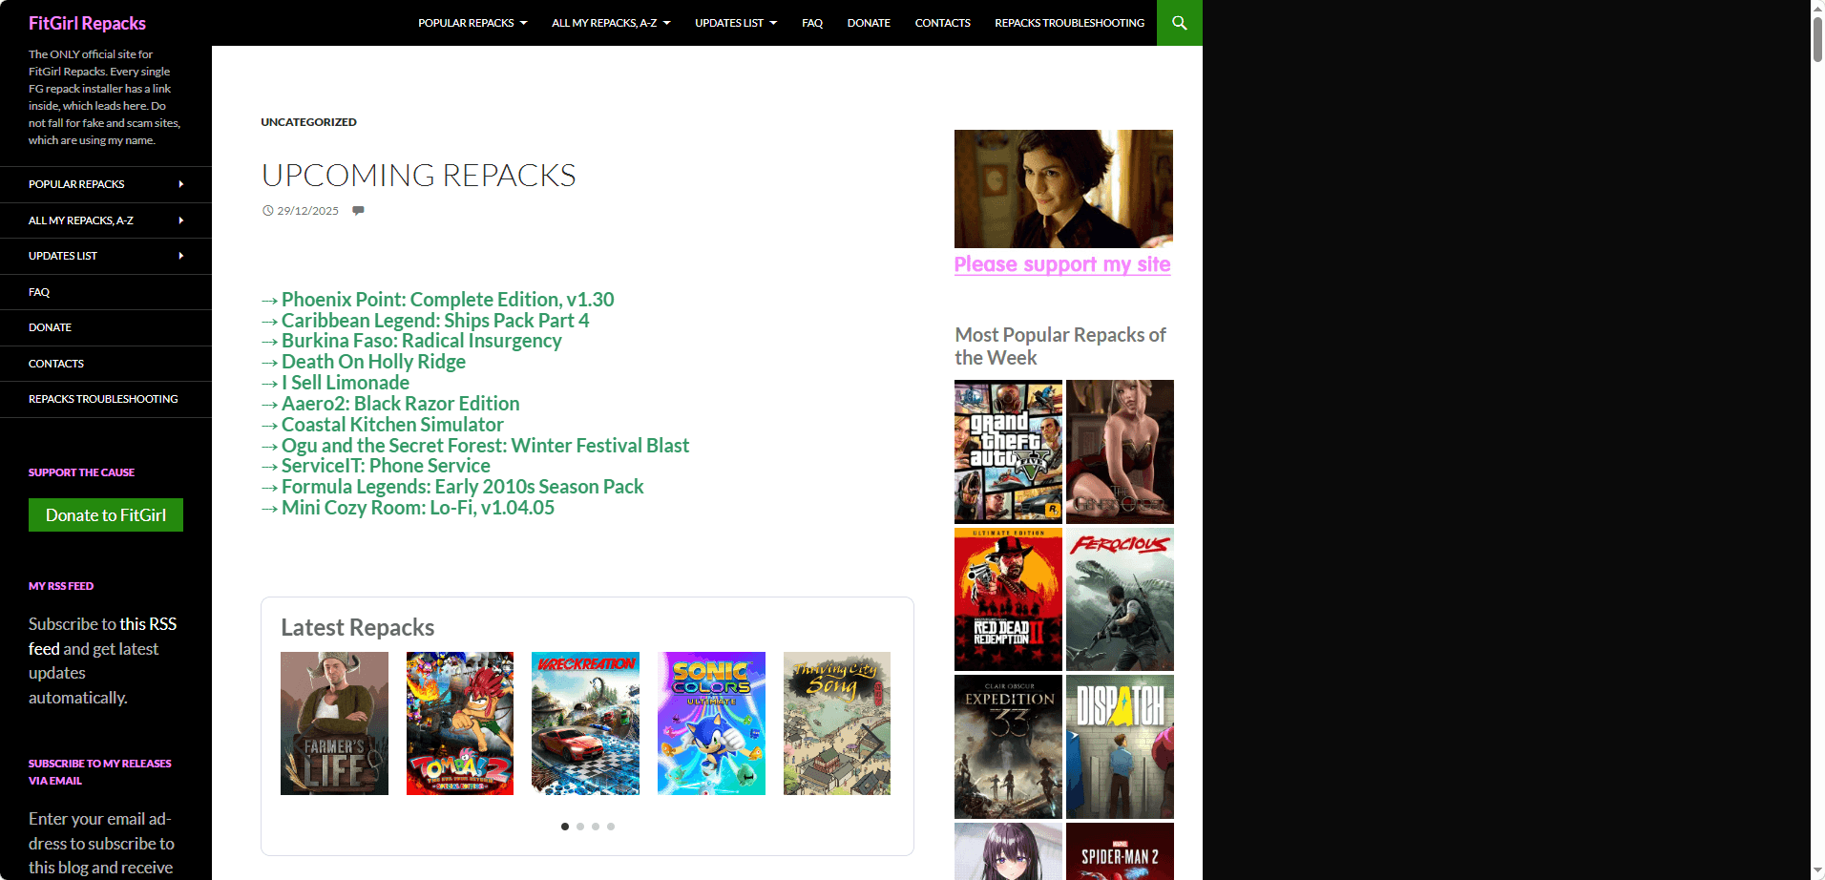Jump to the last carousel pagination dot
Image resolution: width=1825 pixels, height=880 pixels.
tap(611, 827)
